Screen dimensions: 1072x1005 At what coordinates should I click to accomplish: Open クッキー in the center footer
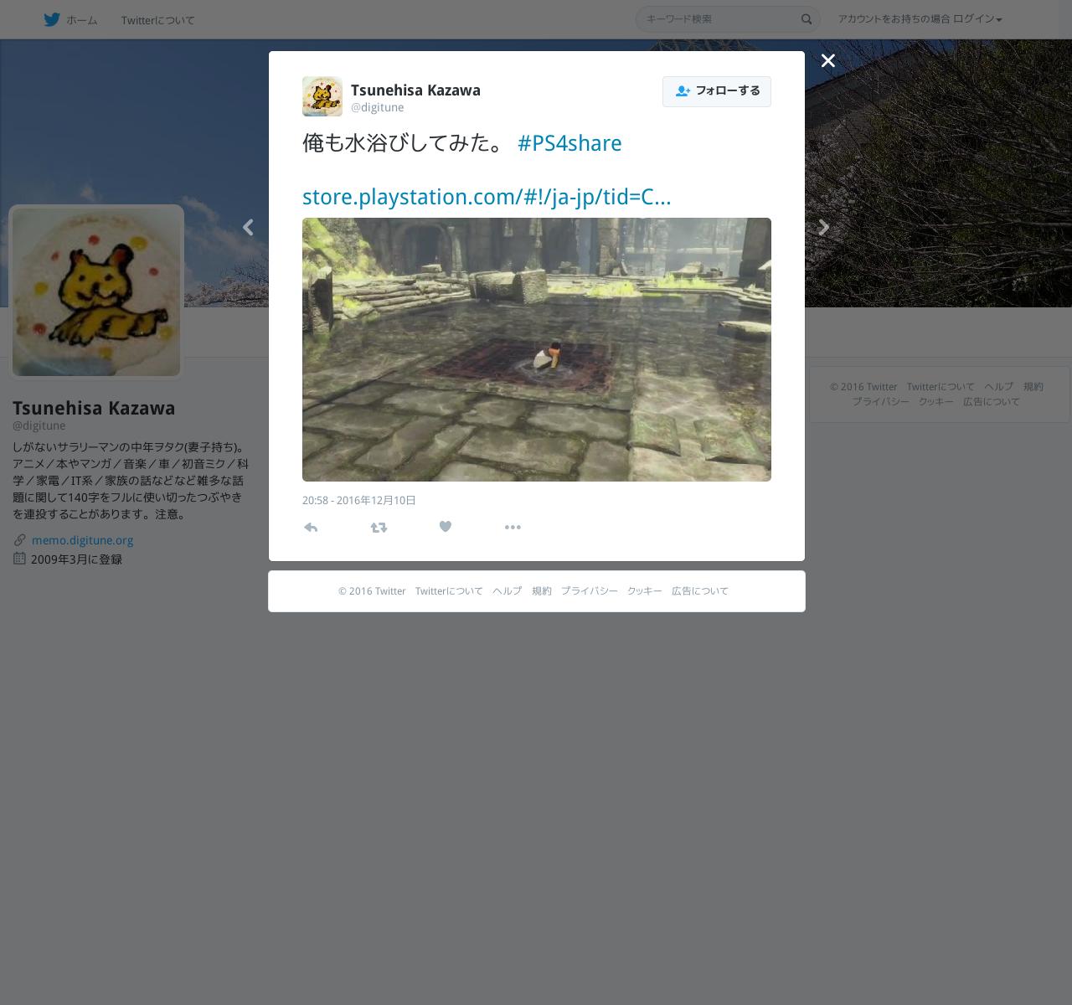tap(645, 591)
